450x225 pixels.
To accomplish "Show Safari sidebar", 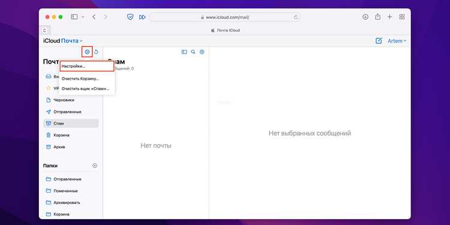I will coord(74,17).
